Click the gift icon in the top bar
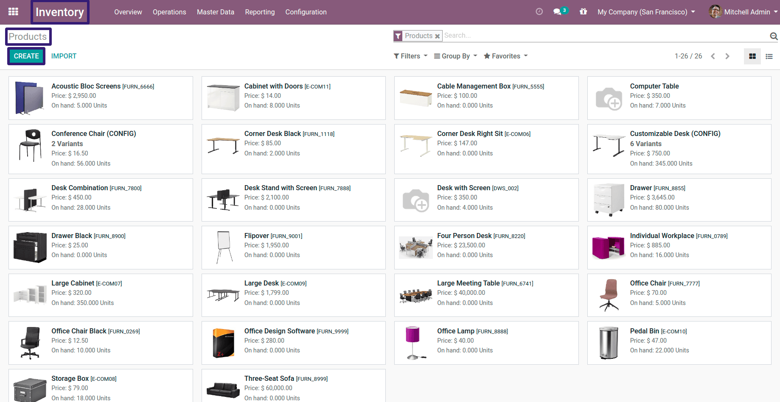 [x=584, y=12]
